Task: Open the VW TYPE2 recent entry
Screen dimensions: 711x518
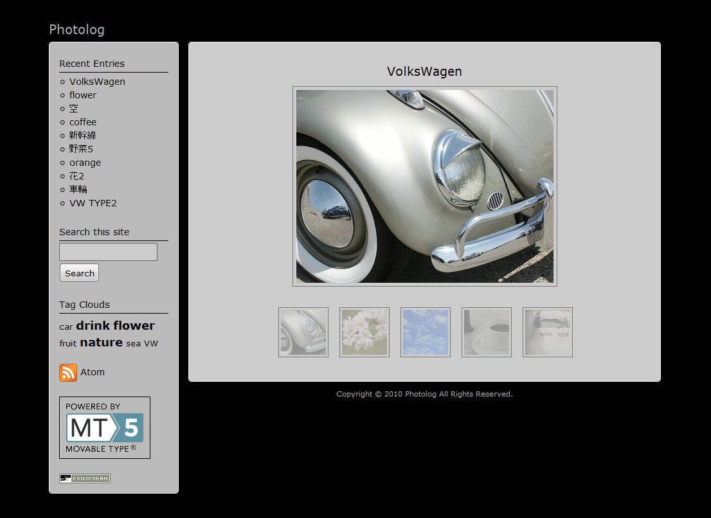Action: coord(93,203)
